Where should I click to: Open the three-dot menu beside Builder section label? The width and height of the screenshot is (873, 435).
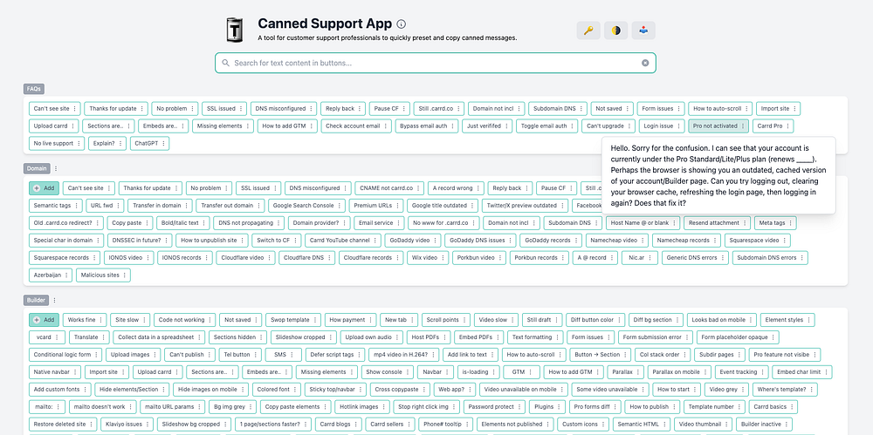[54, 301]
